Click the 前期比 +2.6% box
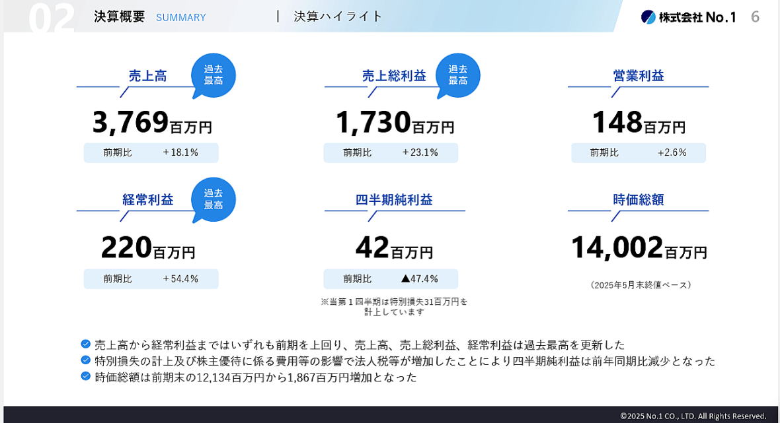The image size is (780, 423). 639,152
